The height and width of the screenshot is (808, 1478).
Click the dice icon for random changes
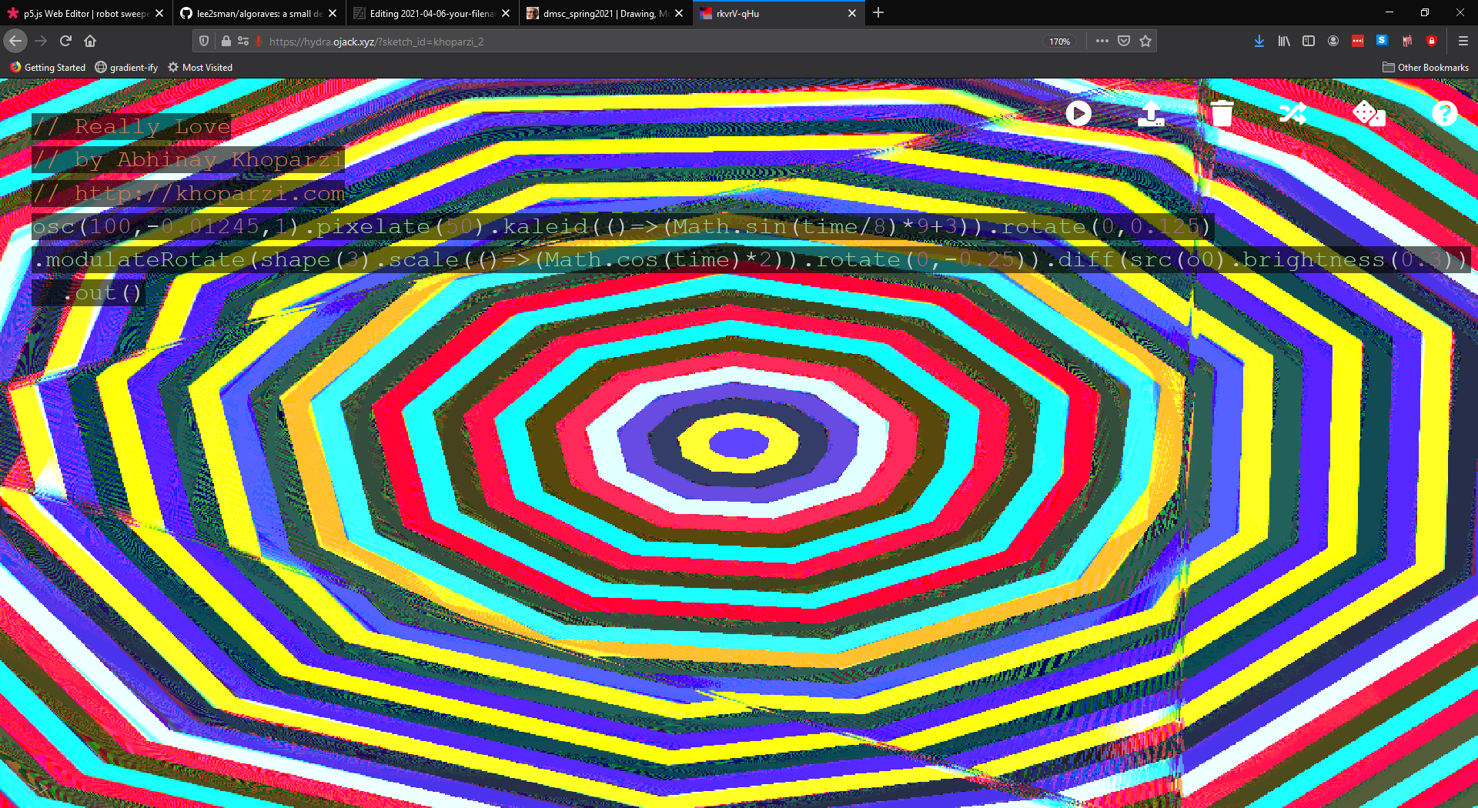pyautogui.click(x=1369, y=114)
